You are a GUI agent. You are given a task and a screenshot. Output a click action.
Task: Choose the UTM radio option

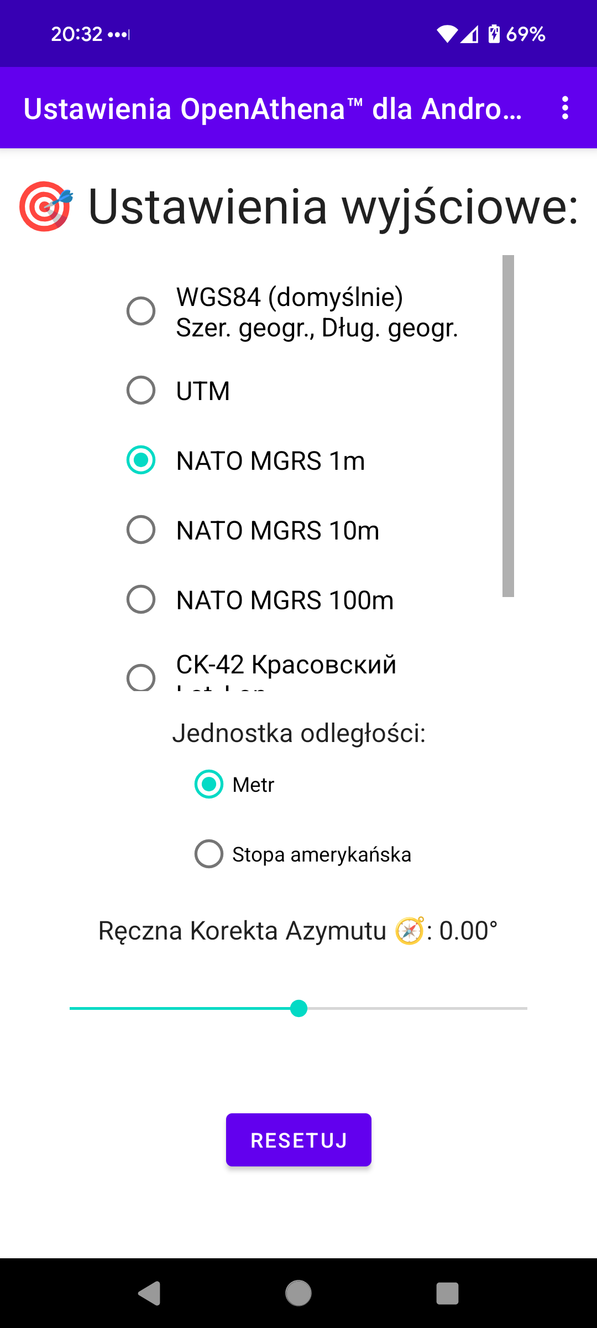pos(141,391)
